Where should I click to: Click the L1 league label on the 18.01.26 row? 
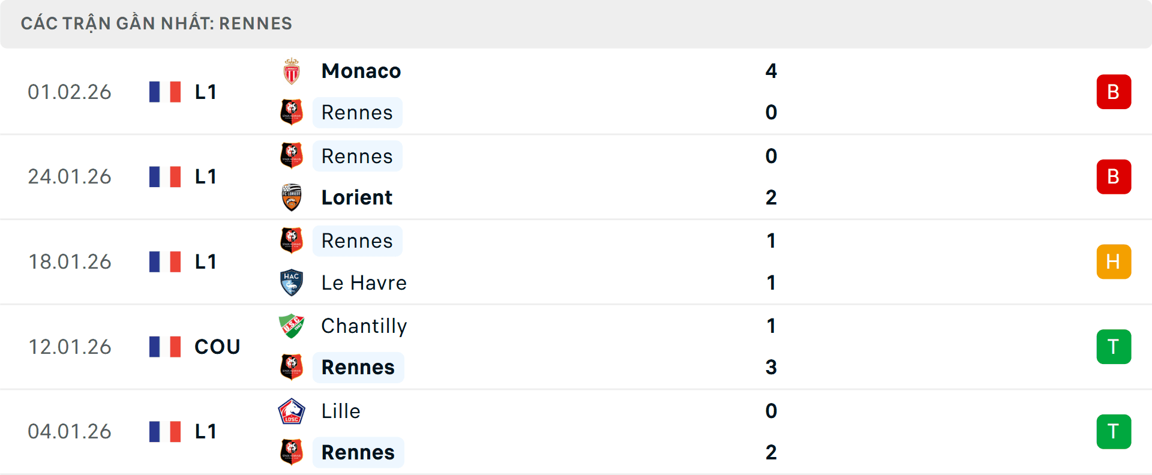tap(205, 261)
